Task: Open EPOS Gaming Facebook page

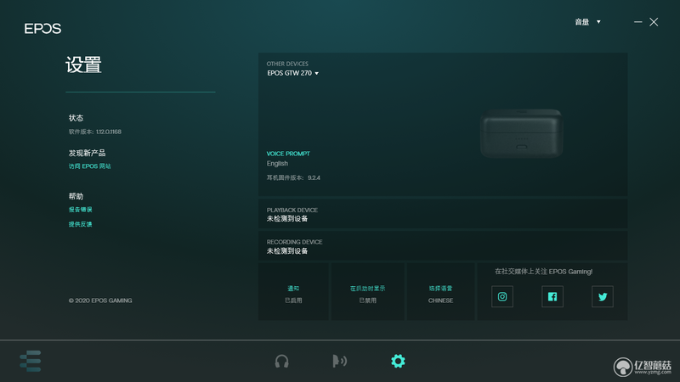Action: (552, 296)
